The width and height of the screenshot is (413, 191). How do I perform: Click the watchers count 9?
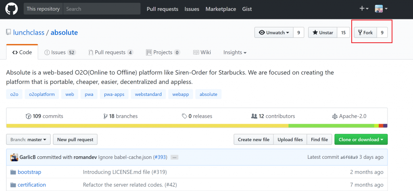point(299,33)
